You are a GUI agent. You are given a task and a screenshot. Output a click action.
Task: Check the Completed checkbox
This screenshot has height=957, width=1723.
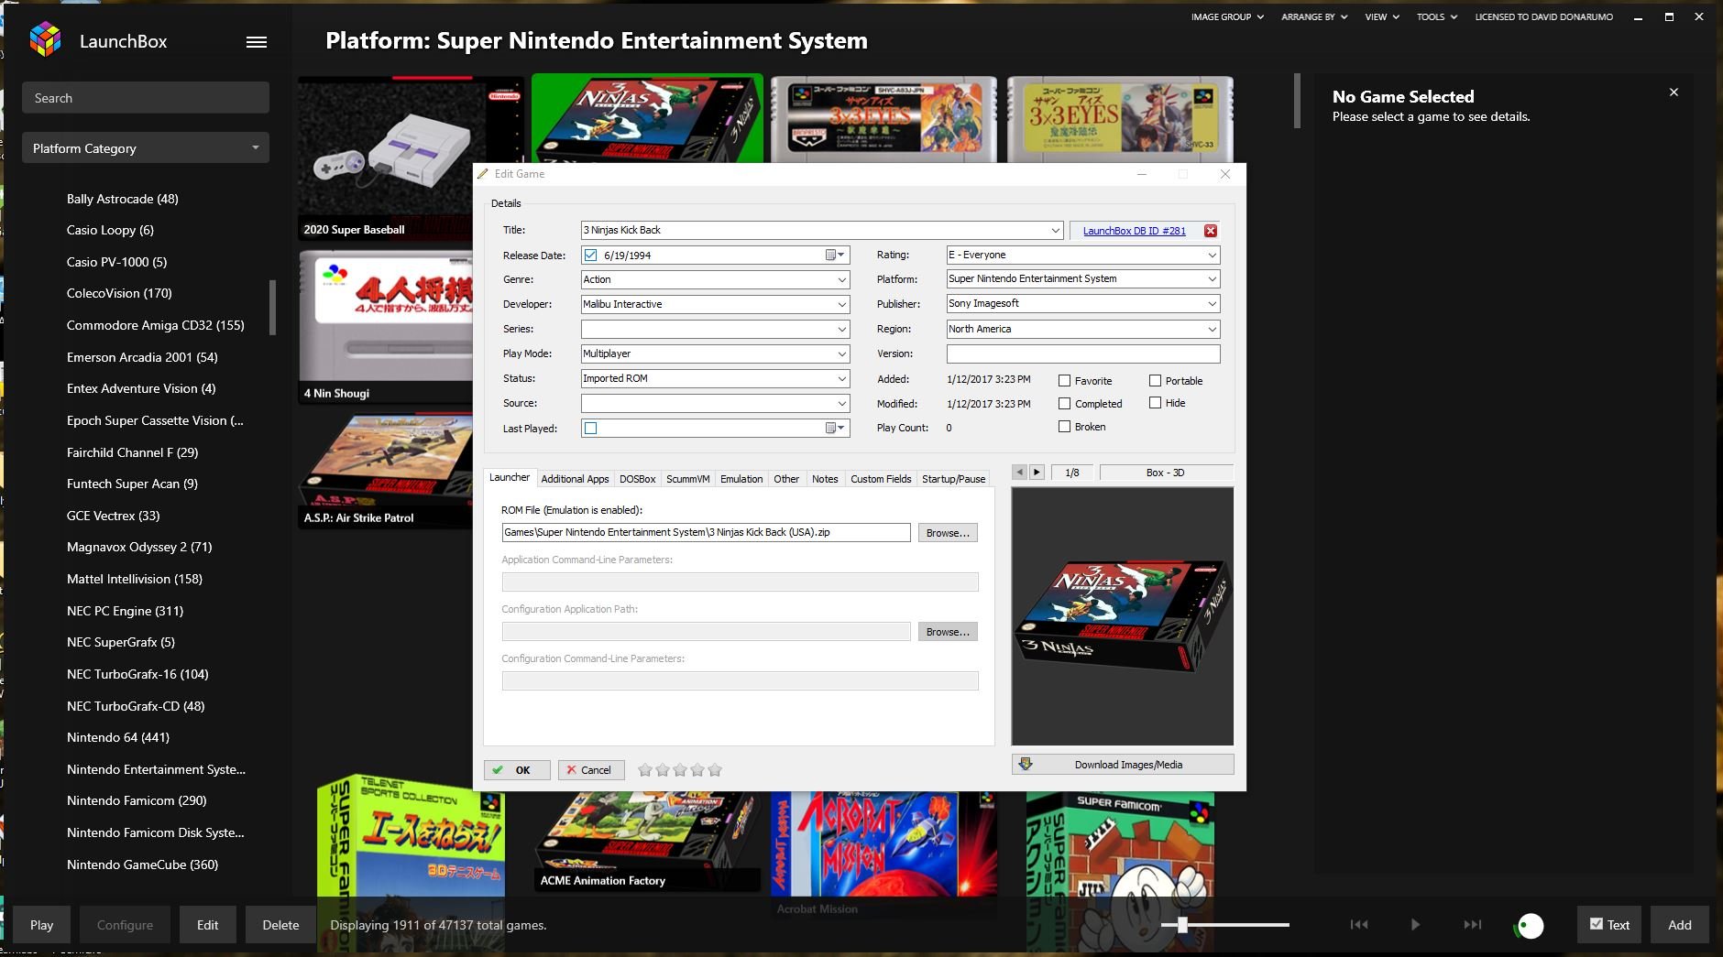coord(1064,403)
